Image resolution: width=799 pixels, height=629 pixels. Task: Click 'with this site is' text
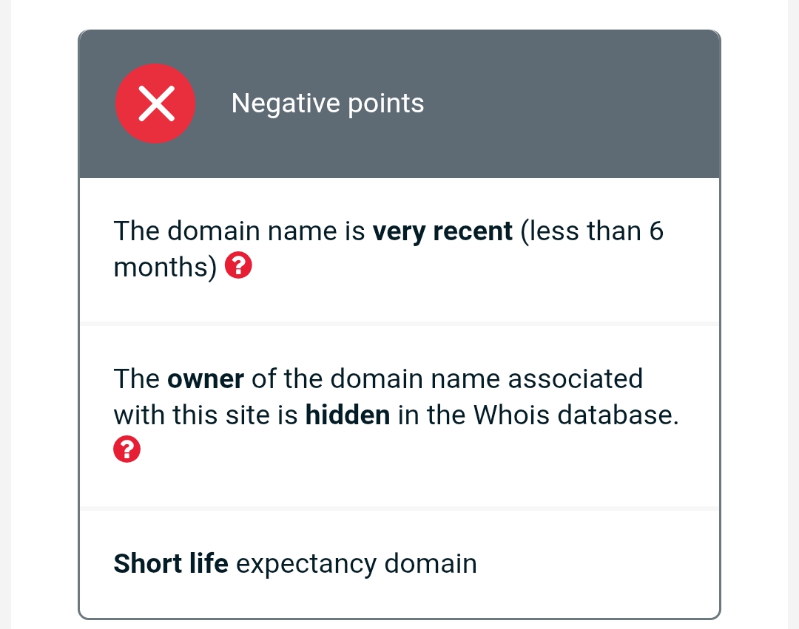coord(206,415)
